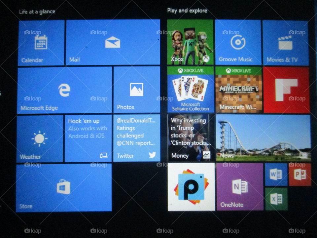Open the Trump stocks Money story

pos(190,138)
